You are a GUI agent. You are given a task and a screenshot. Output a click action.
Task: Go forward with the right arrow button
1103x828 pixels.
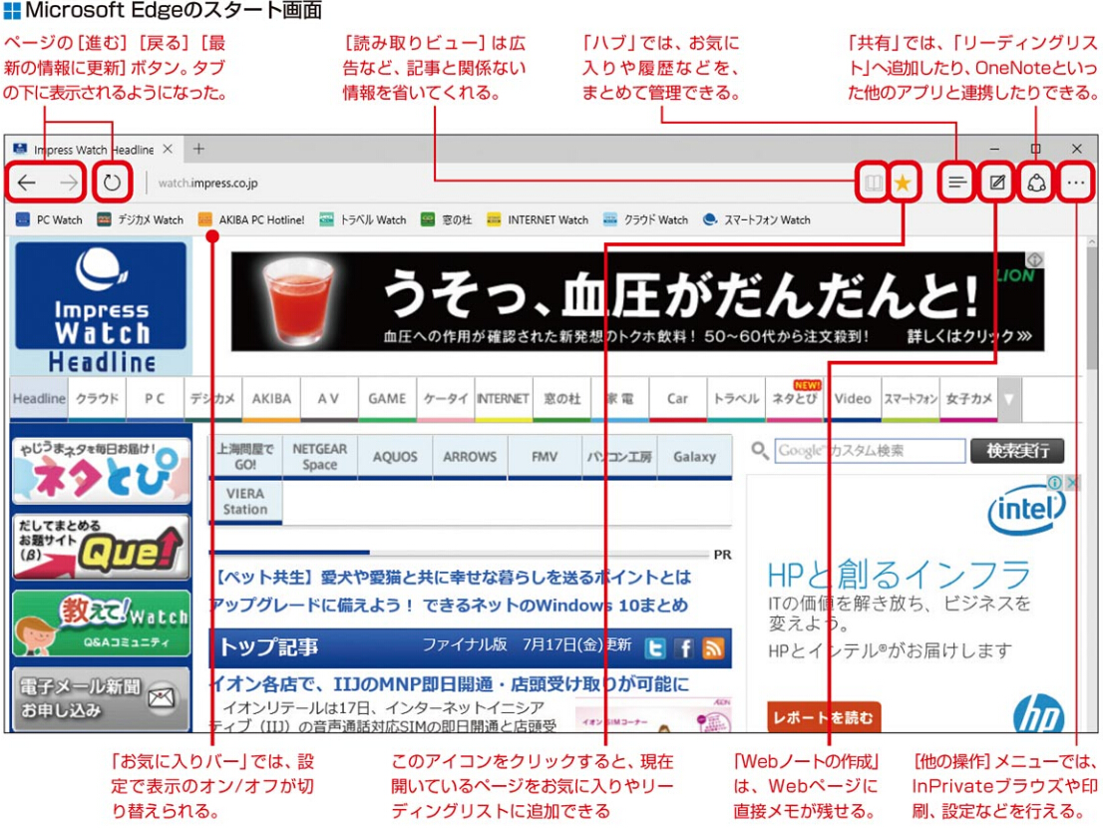click(68, 183)
